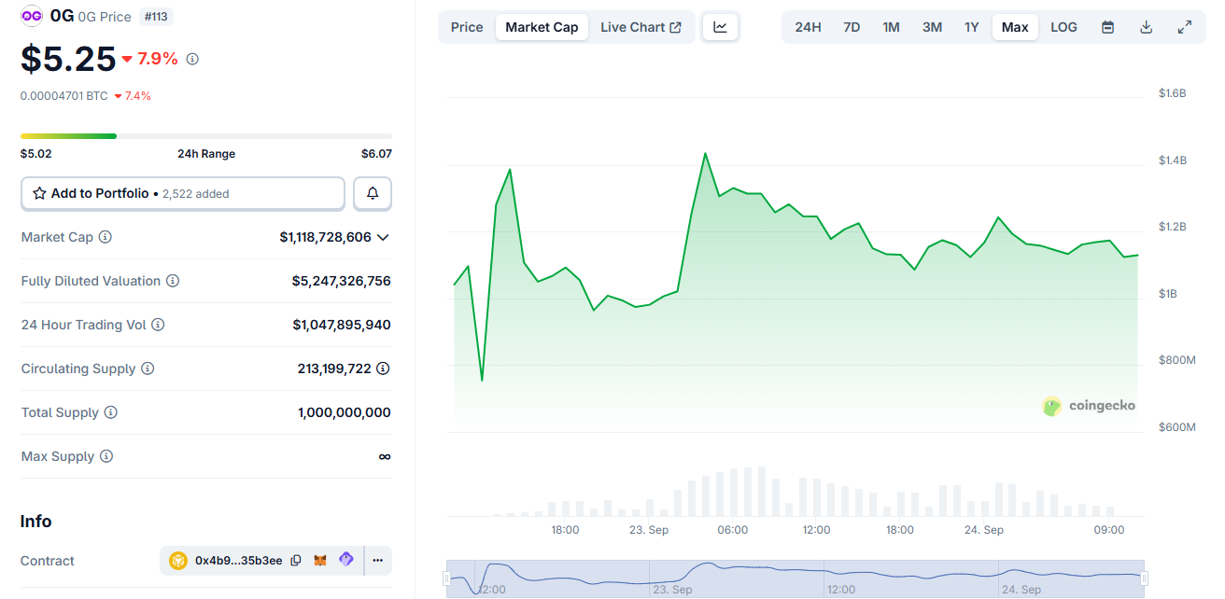
Task: Click info icon next to Market Cap
Action: [106, 237]
